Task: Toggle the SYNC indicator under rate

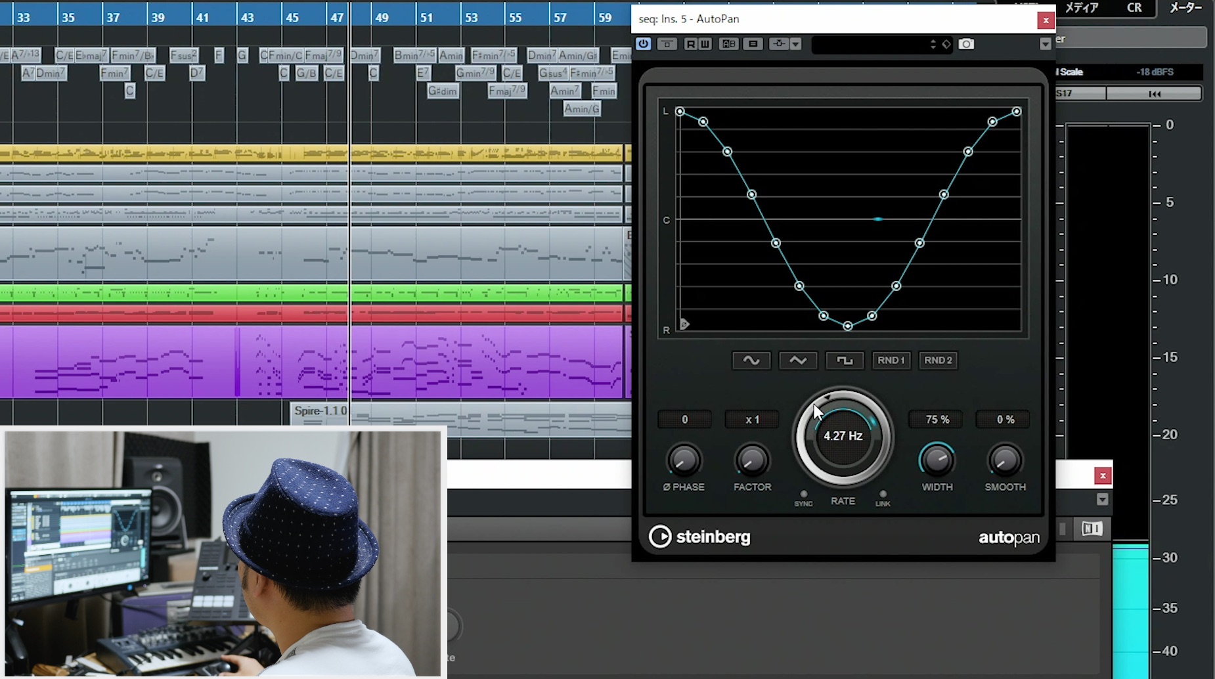Action: click(x=803, y=494)
